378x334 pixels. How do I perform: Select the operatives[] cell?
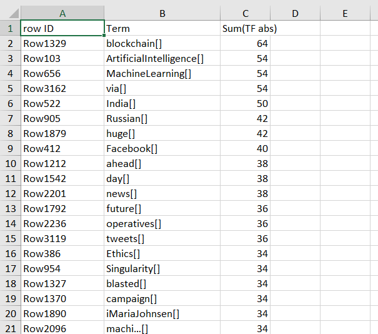pos(162,224)
